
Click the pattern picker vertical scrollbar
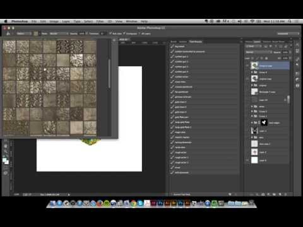(x=109, y=73)
